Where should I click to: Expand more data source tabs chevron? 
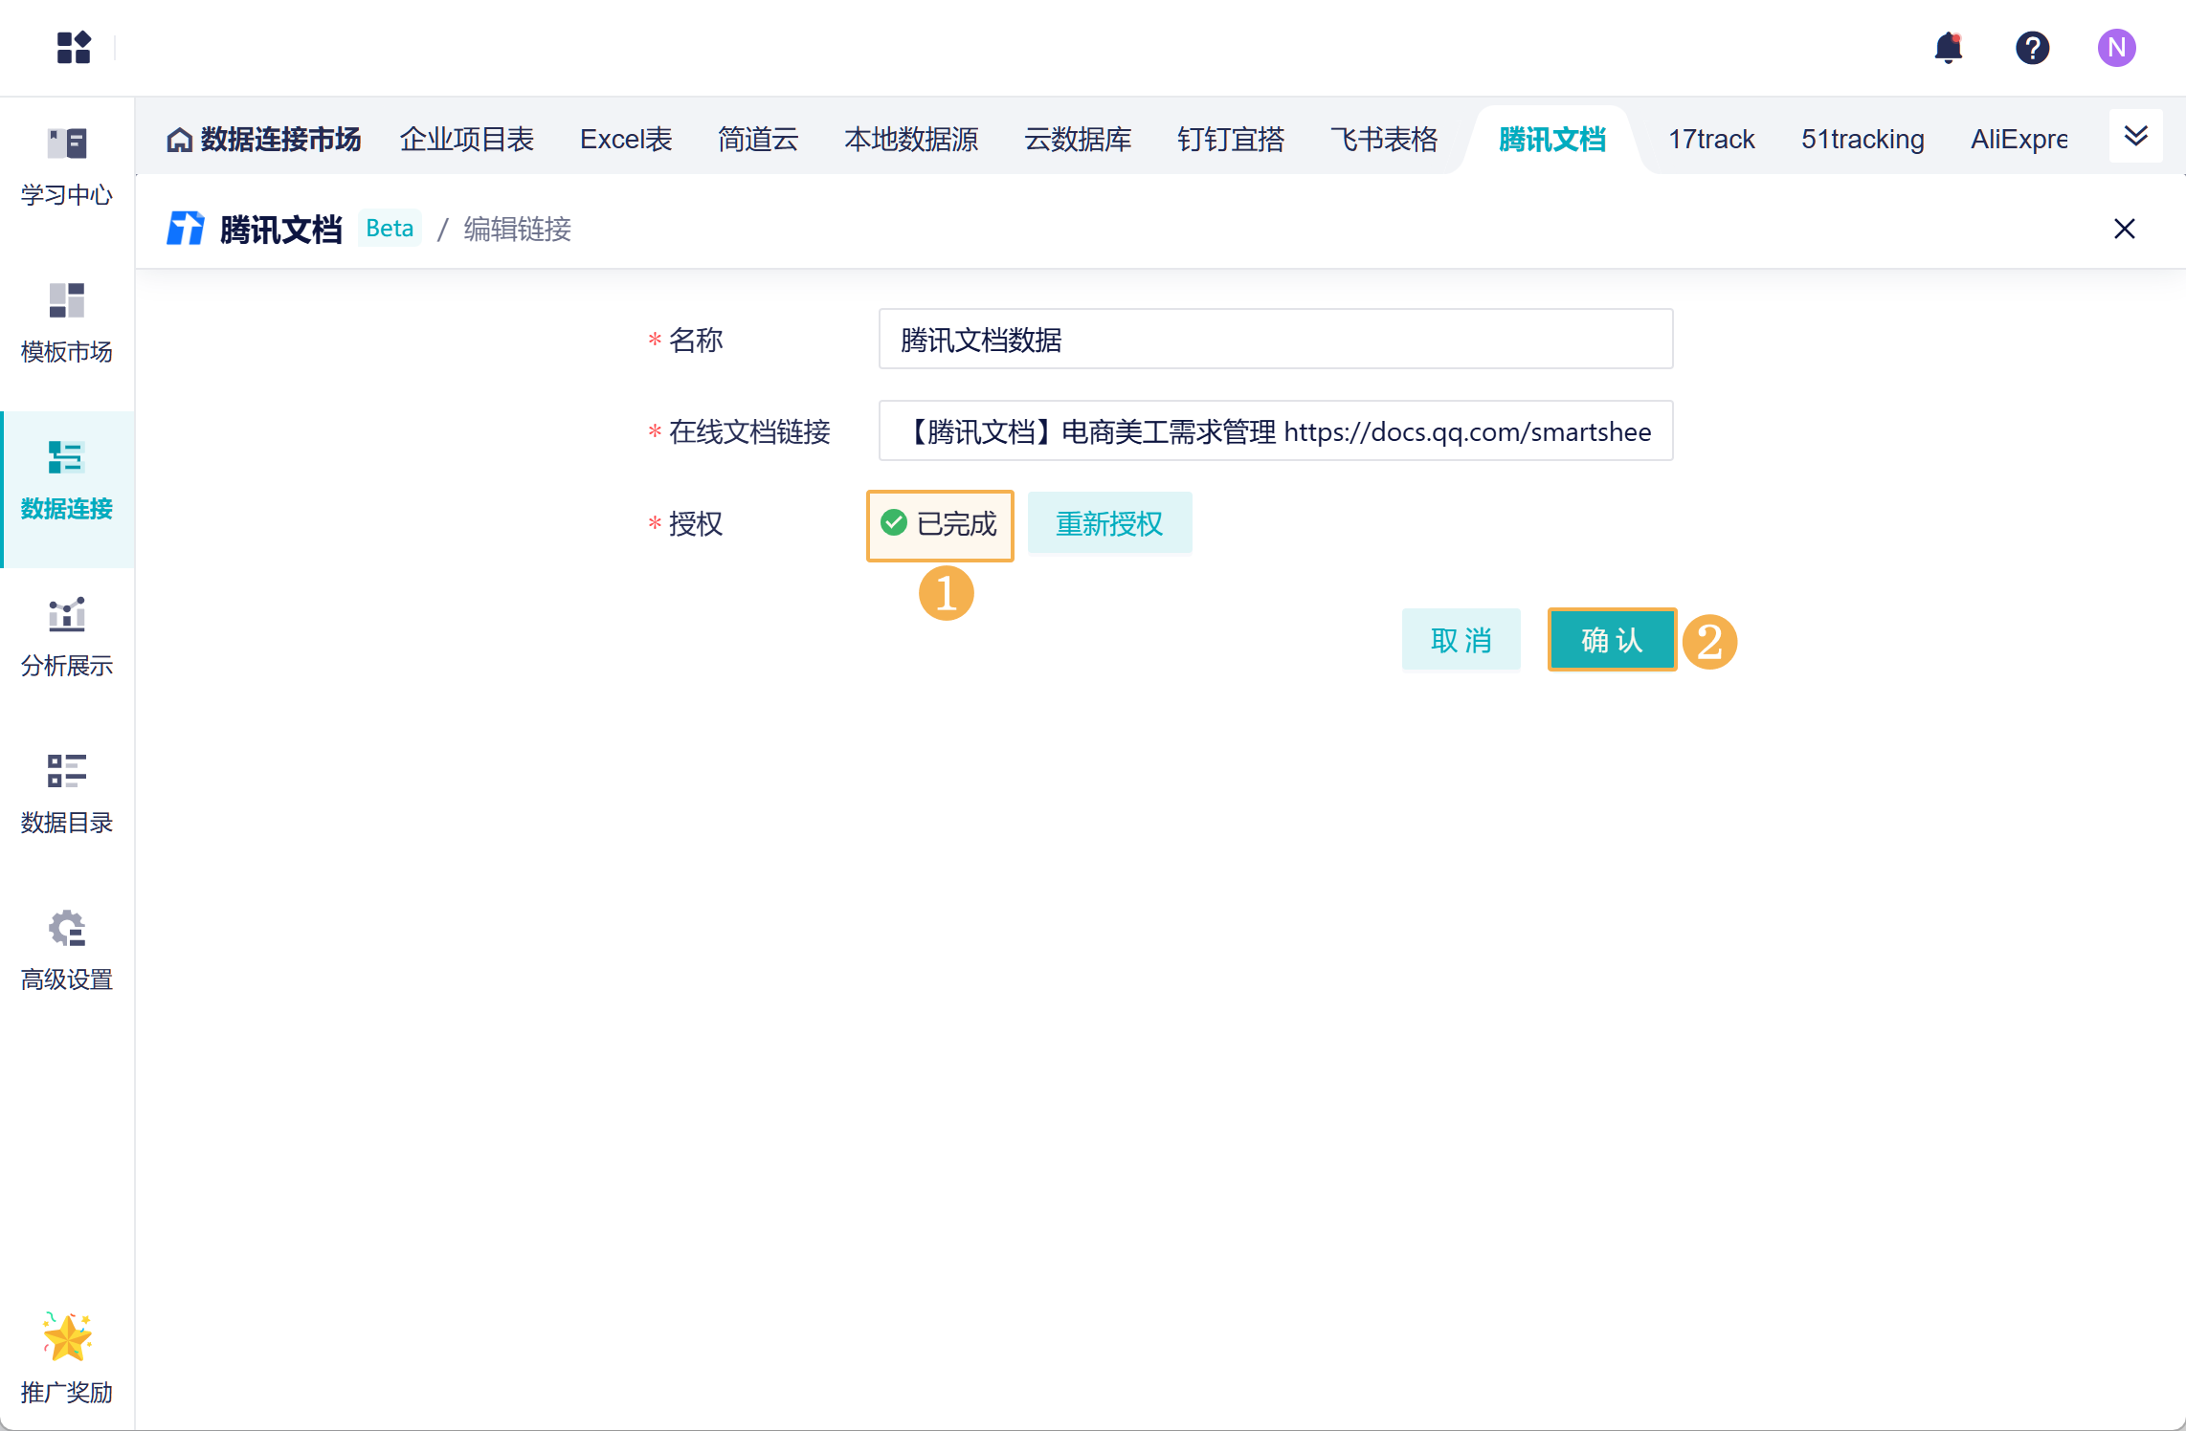tap(2135, 137)
